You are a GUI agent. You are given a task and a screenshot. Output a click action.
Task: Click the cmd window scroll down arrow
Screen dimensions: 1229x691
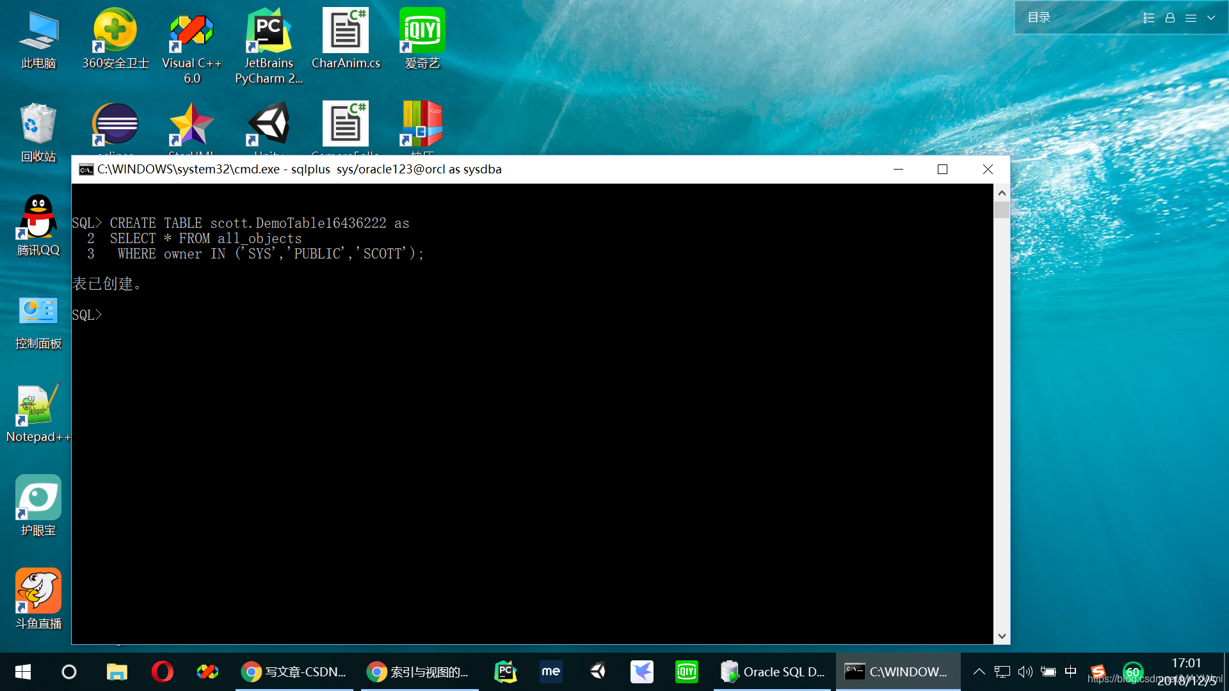[1002, 636]
